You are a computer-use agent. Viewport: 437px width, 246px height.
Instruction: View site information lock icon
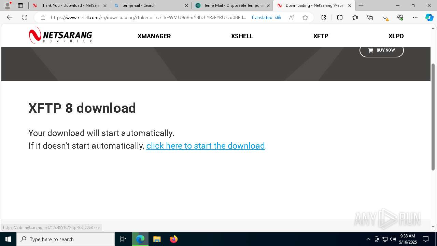coord(43,17)
